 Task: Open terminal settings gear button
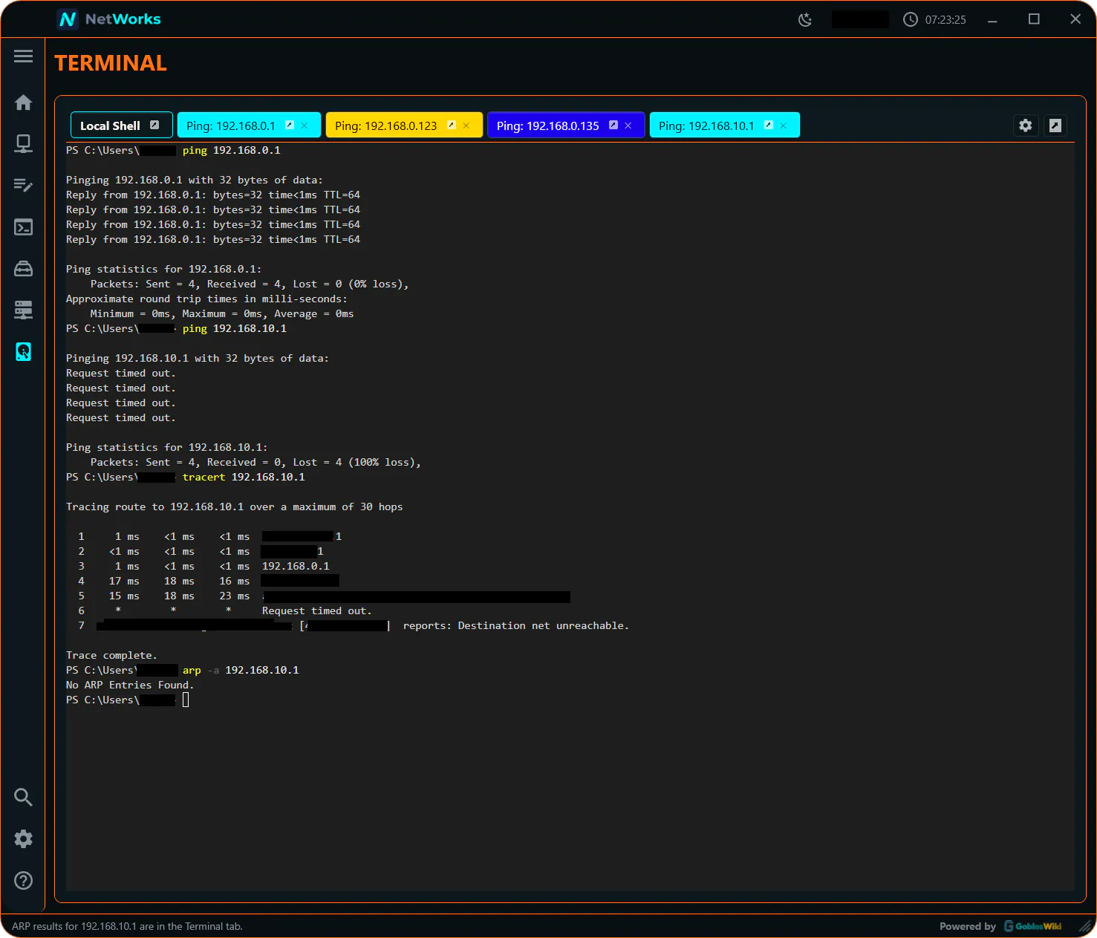(x=1026, y=126)
